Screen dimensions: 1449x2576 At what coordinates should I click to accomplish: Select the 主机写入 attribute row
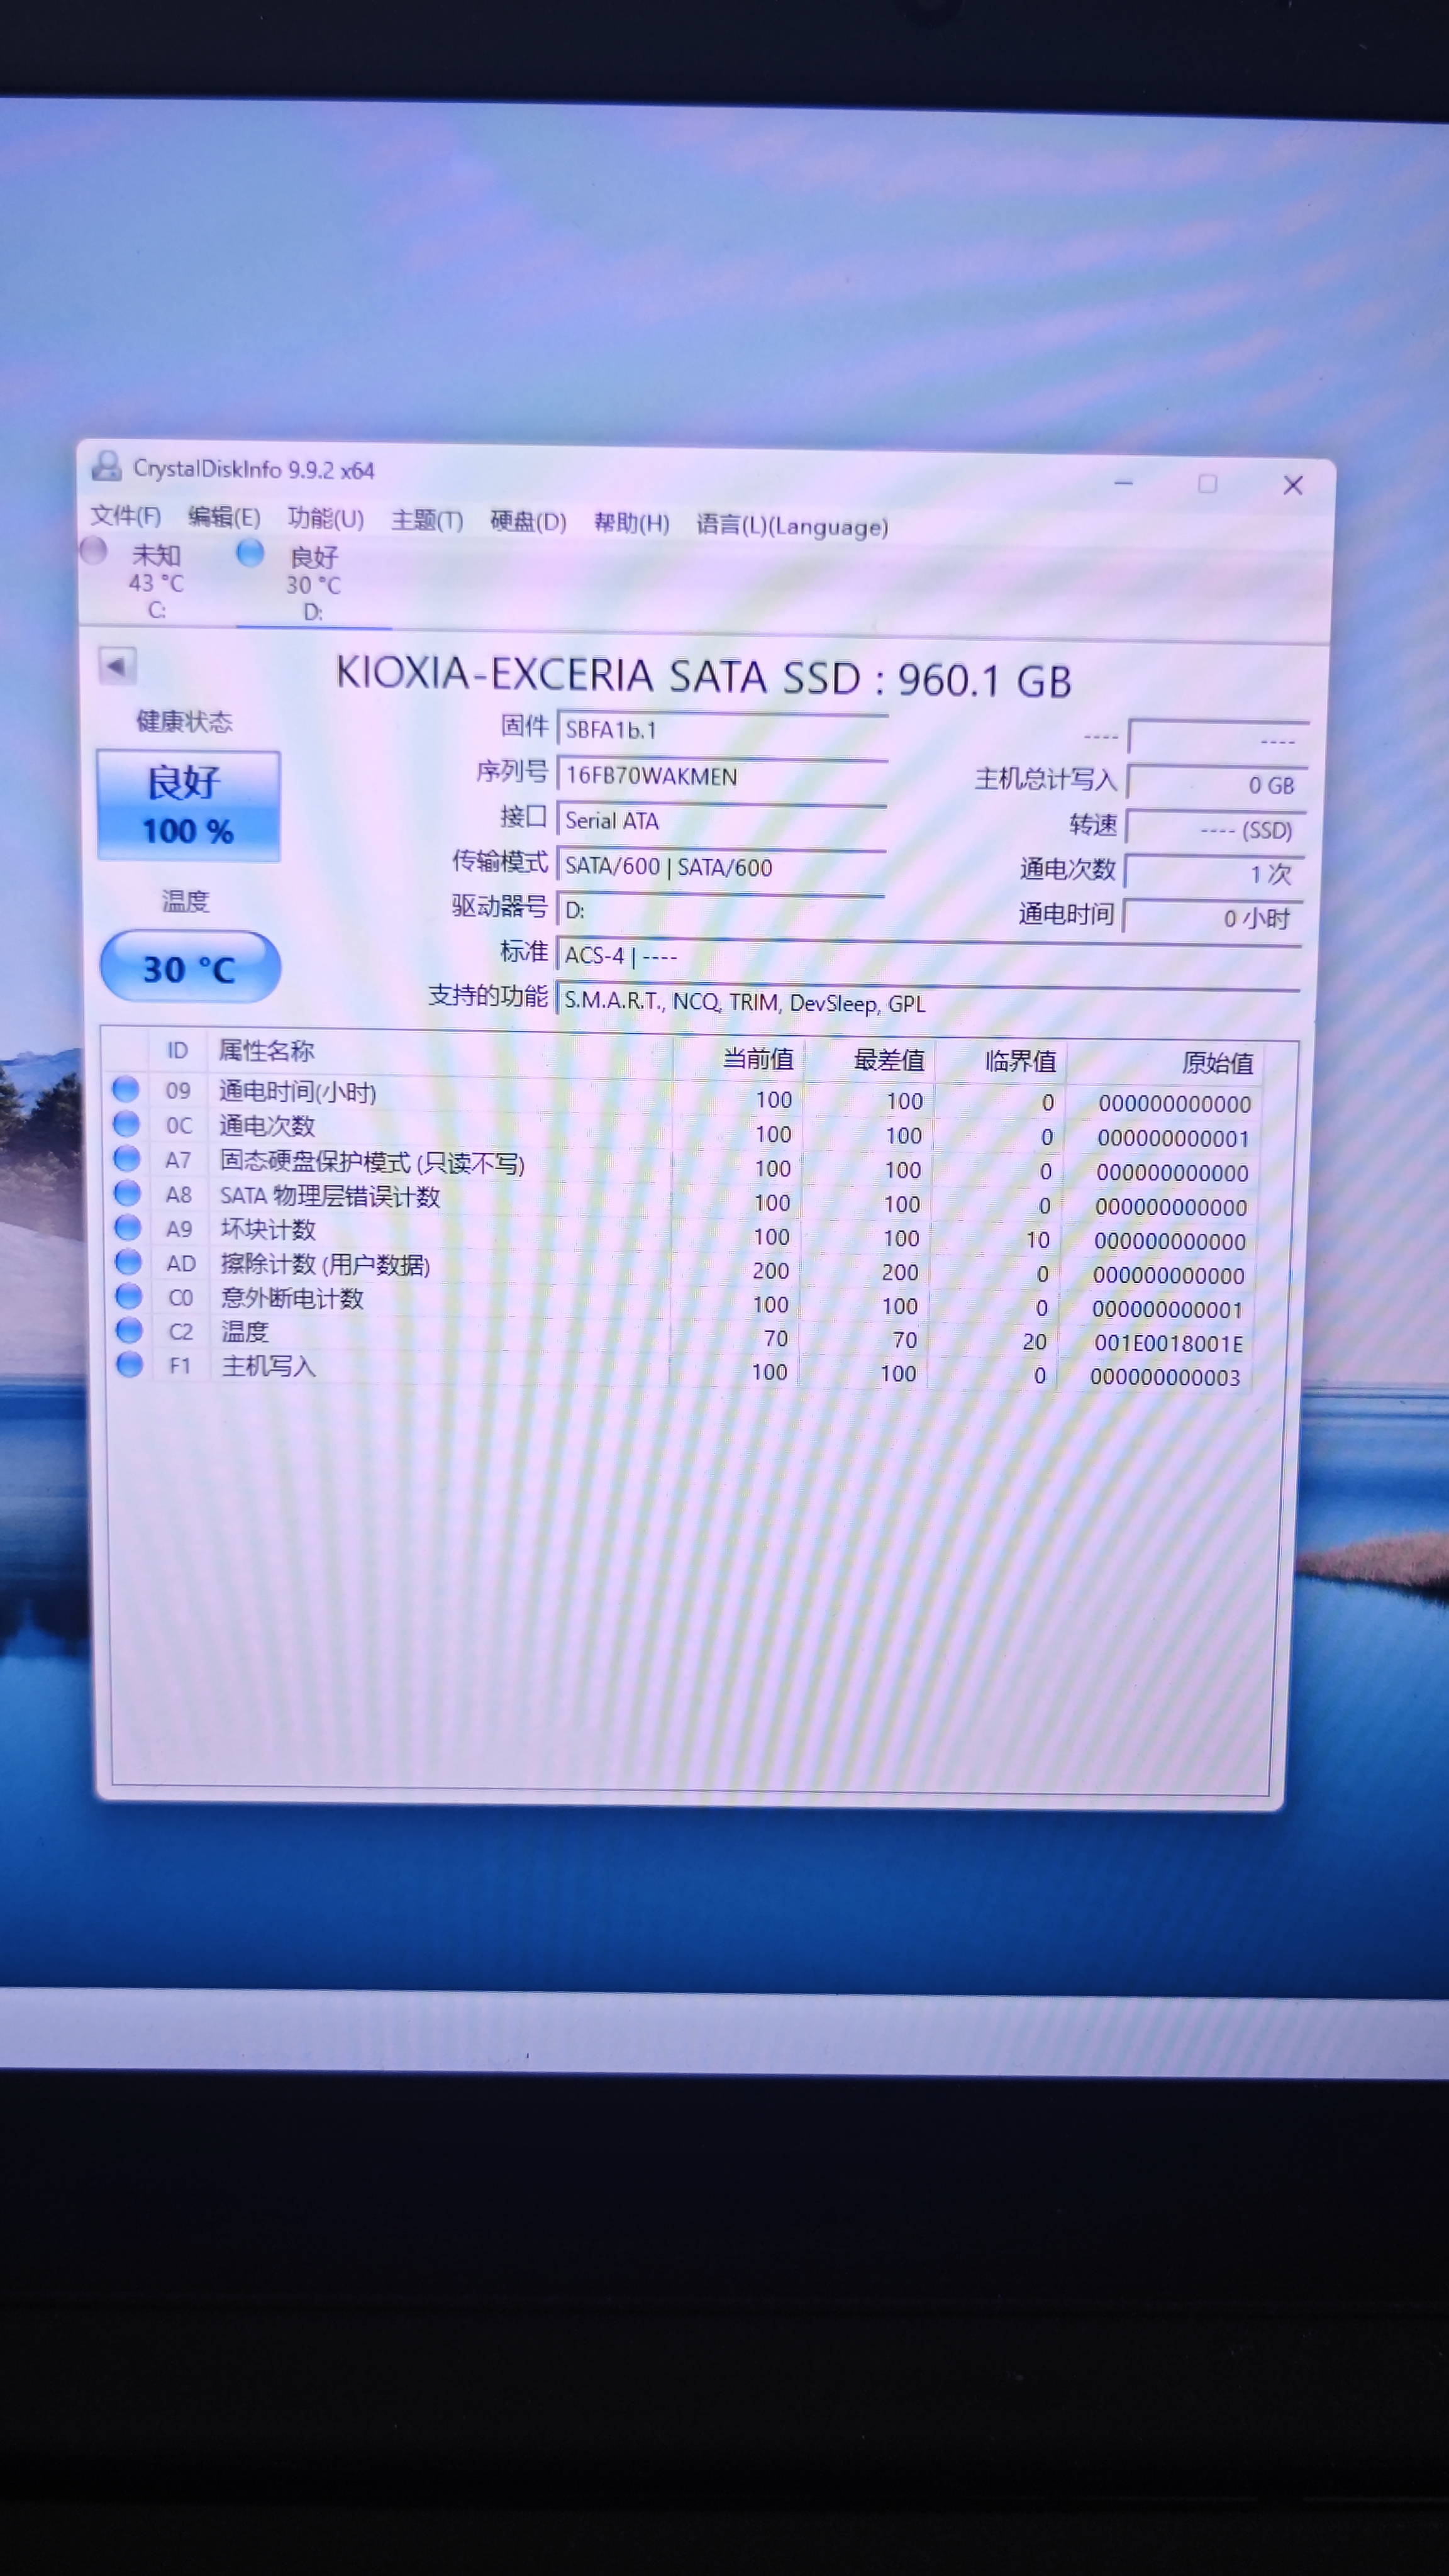(681, 1370)
